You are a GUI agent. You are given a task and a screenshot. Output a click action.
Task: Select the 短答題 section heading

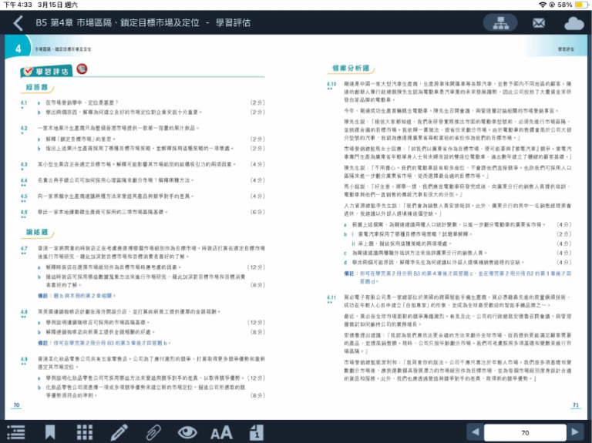pos(37,87)
